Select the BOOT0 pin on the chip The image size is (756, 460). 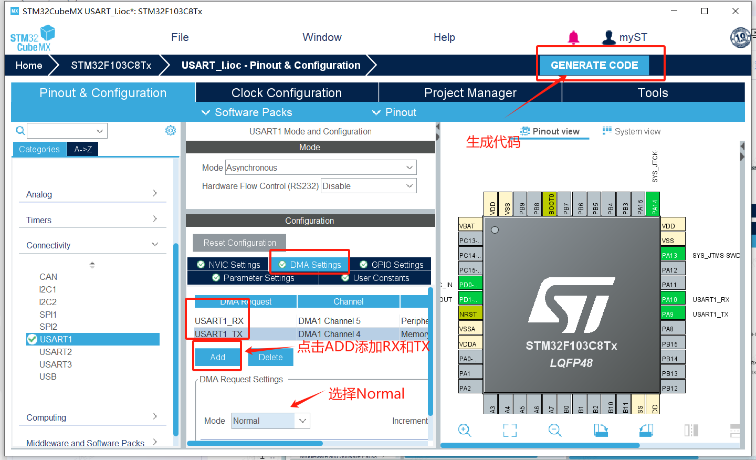click(550, 204)
